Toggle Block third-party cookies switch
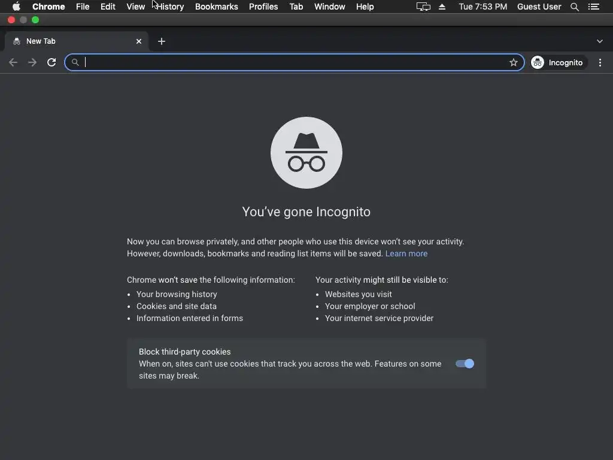This screenshot has width=613, height=460. [x=465, y=364]
